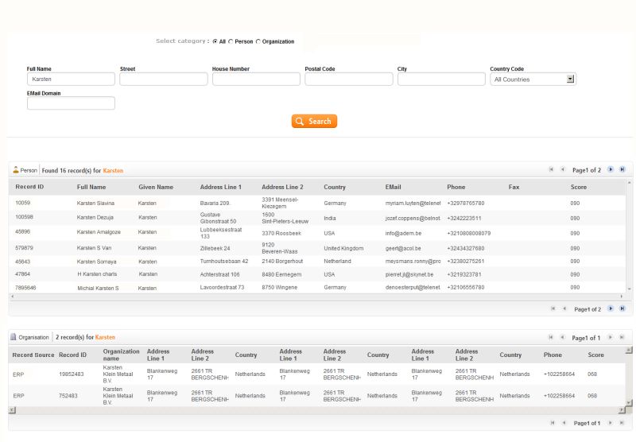Go to previous page in Organisation top pager
The width and height of the screenshot is (636, 442).
pos(562,337)
